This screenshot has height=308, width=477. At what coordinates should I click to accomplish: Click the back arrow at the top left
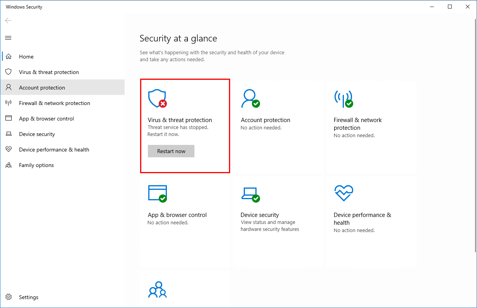point(8,21)
